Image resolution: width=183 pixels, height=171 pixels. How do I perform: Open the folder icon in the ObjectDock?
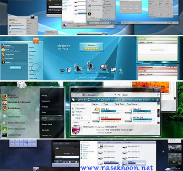tap(69, 69)
